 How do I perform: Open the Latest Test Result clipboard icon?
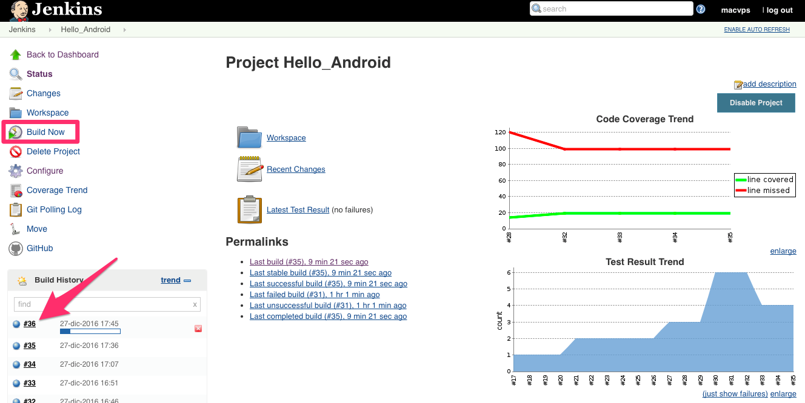[249, 209]
